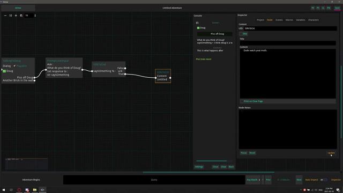Image resolution: width=343 pixels, height=193 pixels.
Task: Click the Reset button in Inspector
Action: coord(252,153)
